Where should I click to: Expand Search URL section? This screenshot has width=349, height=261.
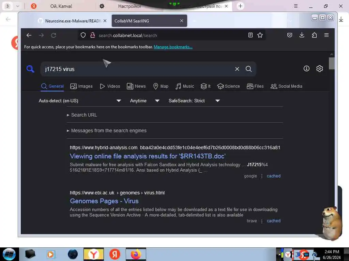pyautogui.click(x=82, y=115)
